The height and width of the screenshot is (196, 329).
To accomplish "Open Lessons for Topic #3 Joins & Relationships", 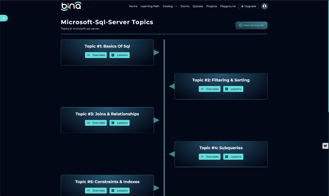I will coord(120,123).
